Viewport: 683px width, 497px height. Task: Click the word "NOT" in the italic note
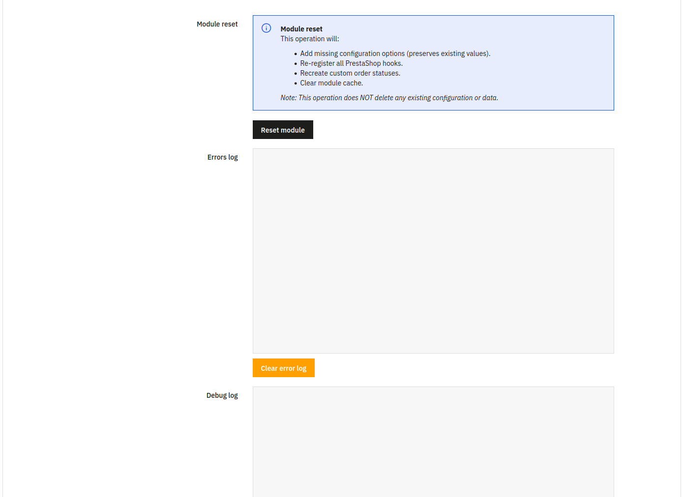366,98
